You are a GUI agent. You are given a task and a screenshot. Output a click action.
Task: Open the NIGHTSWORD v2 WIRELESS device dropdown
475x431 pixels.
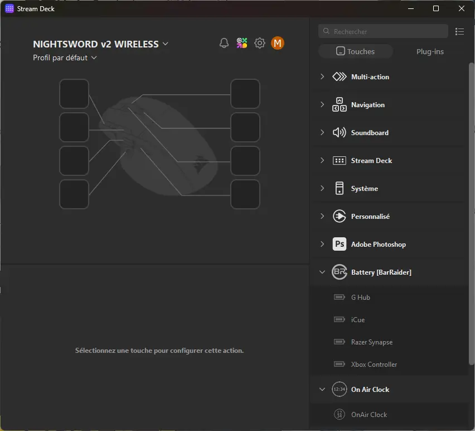coord(100,44)
